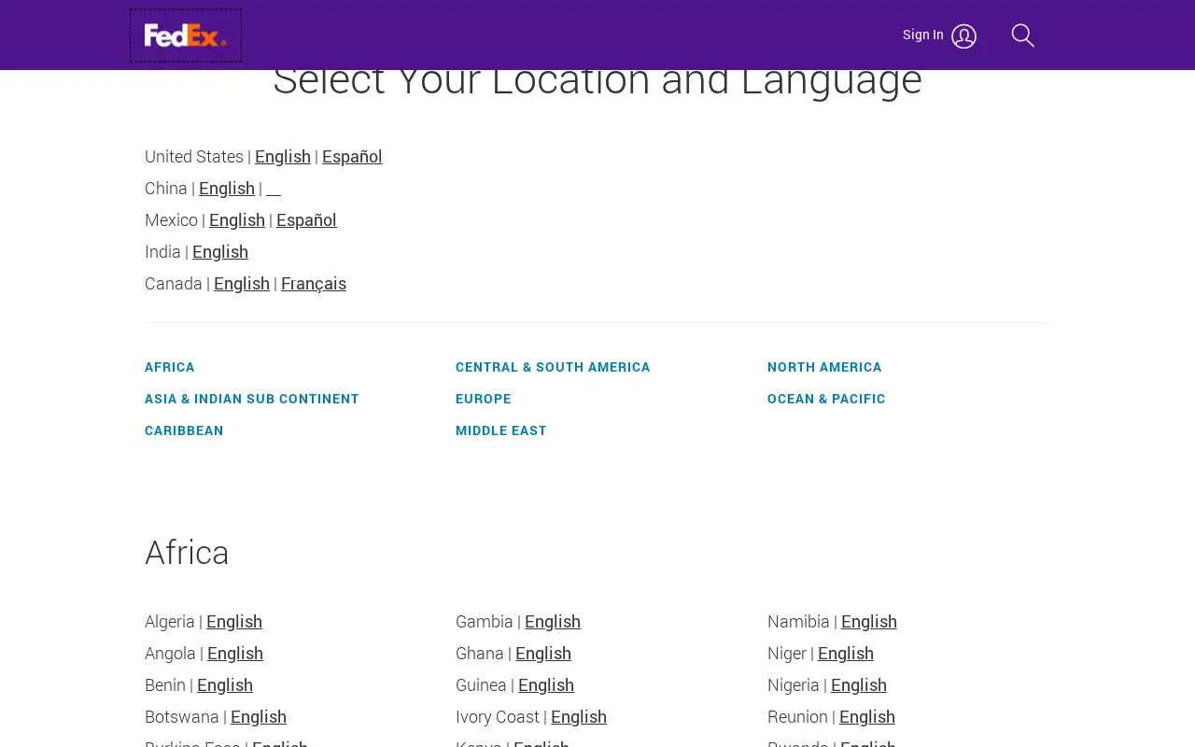The image size is (1195, 747).
Task: Open Guinea's English link
Action: [546, 685]
